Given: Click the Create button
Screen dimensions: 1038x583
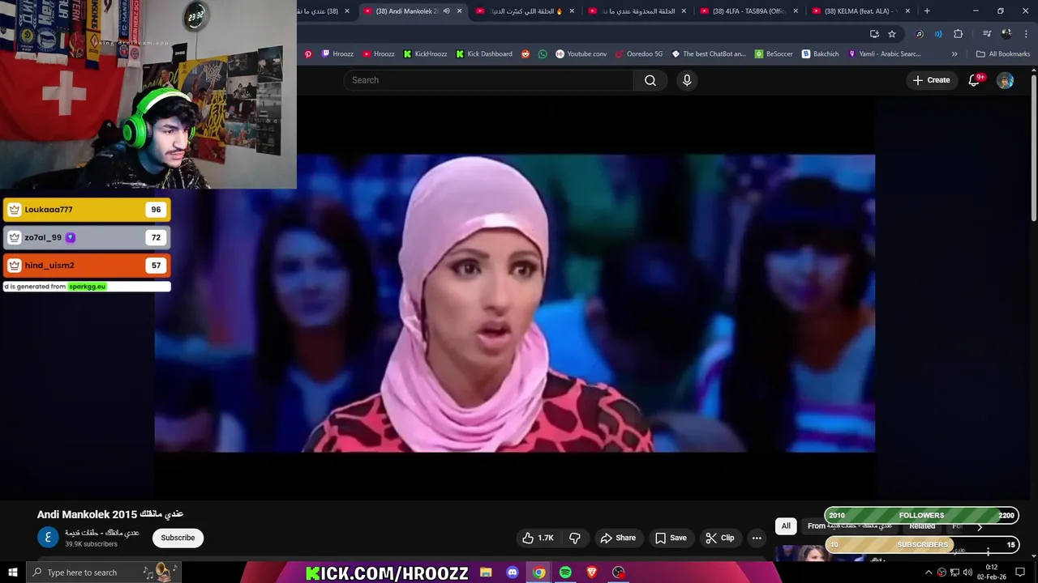Looking at the screenshot, I should click(931, 80).
